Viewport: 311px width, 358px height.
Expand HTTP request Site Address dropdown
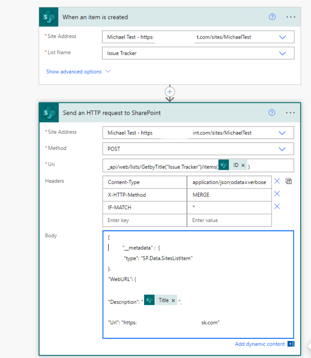click(x=282, y=133)
